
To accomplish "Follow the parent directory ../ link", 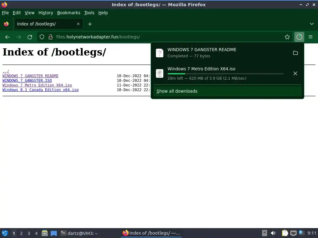I will coord(6,71).
